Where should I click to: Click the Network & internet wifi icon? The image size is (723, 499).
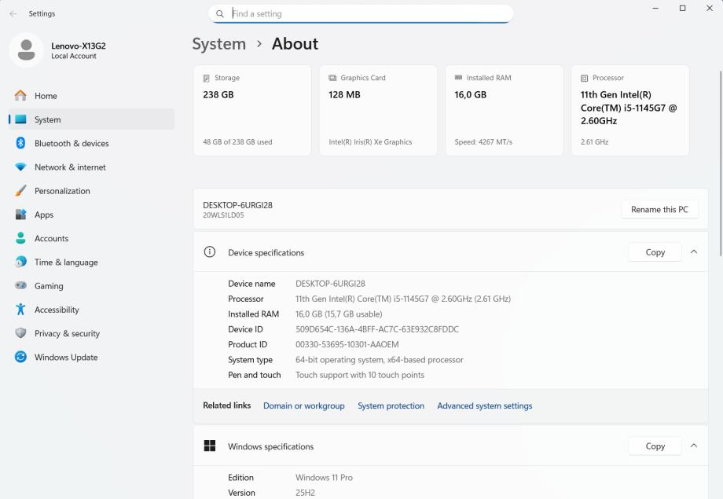(20, 167)
